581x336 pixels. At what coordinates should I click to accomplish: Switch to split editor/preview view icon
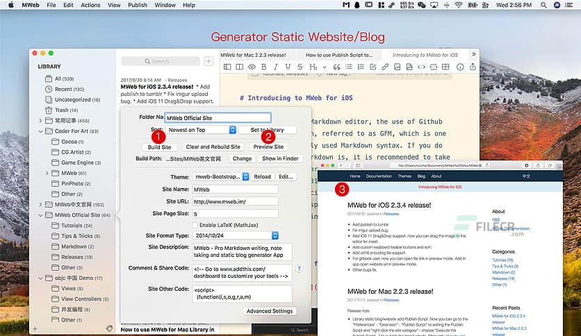(240, 67)
